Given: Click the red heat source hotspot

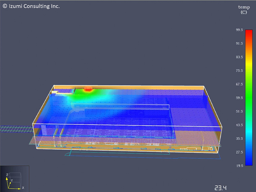Looking at the screenshot, I should tap(89, 89).
